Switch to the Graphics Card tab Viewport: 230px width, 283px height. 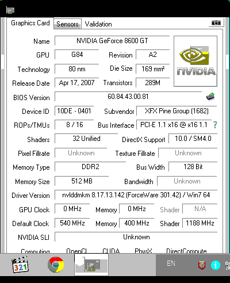coord(30,23)
